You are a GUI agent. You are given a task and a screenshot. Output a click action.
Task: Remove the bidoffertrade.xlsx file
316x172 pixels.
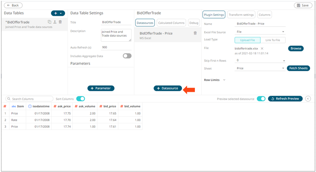(262, 49)
